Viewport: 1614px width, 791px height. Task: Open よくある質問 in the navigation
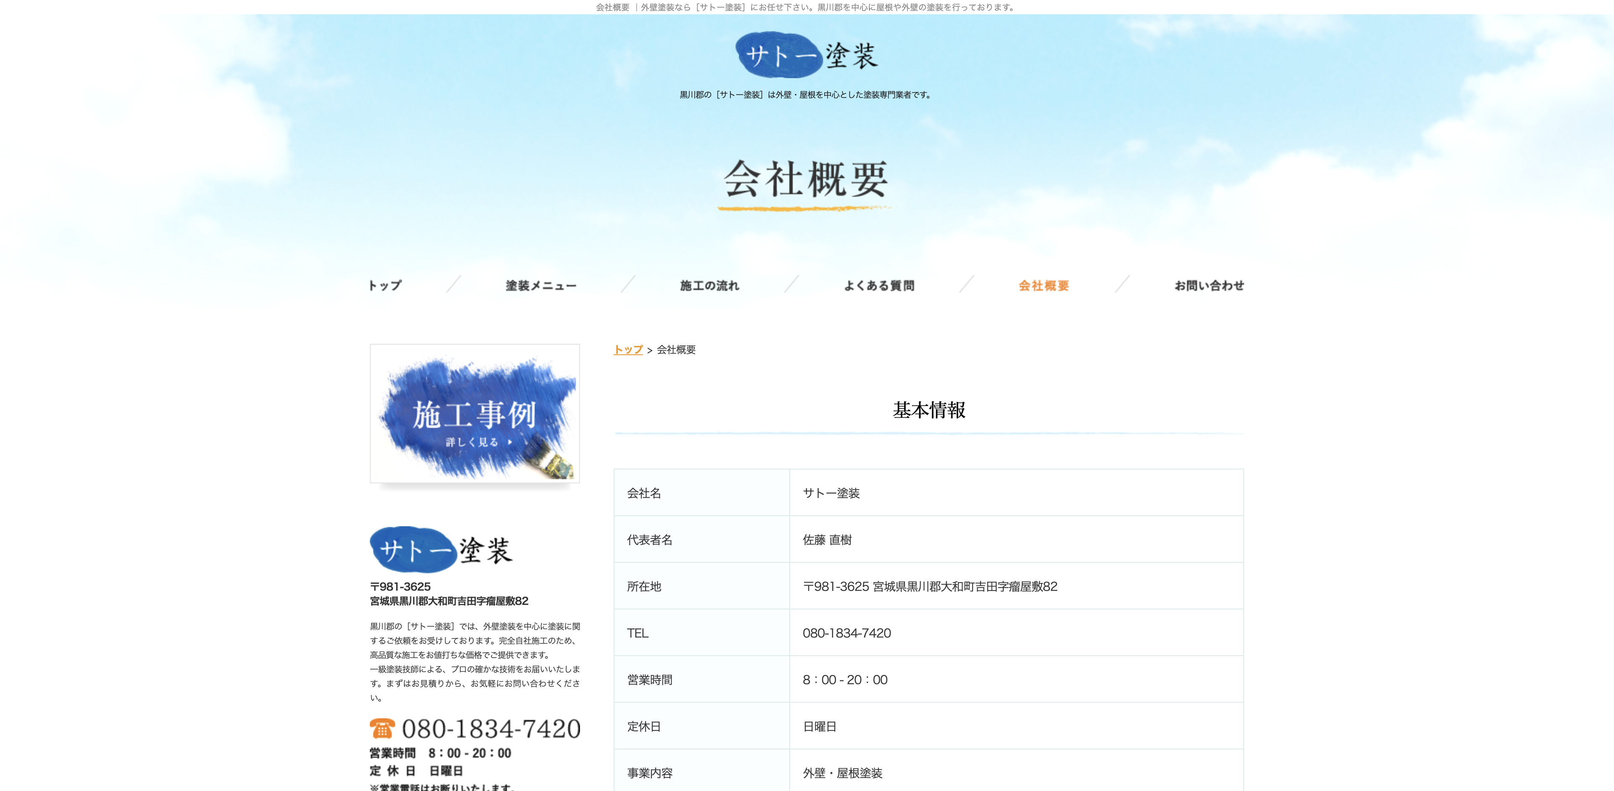879,285
